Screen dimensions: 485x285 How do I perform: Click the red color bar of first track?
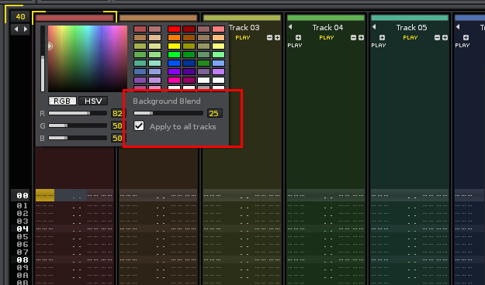[74, 18]
